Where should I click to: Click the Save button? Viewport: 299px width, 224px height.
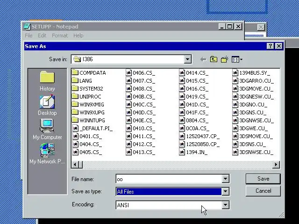263,179
